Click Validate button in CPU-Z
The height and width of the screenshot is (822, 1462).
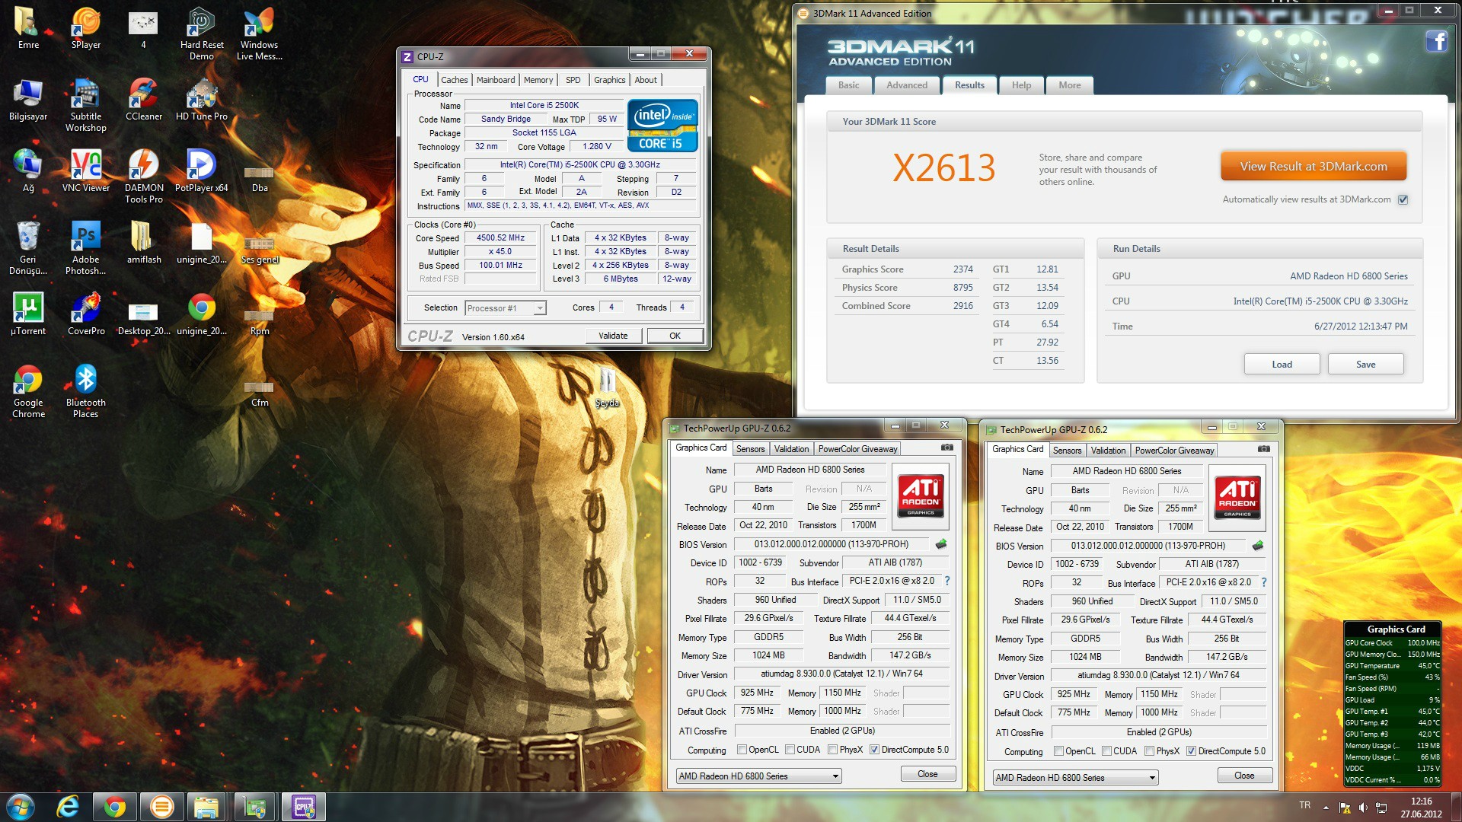click(x=614, y=336)
